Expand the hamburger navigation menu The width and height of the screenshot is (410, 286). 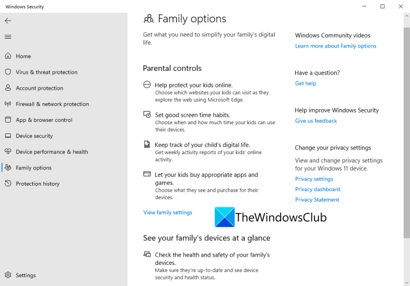(x=8, y=37)
